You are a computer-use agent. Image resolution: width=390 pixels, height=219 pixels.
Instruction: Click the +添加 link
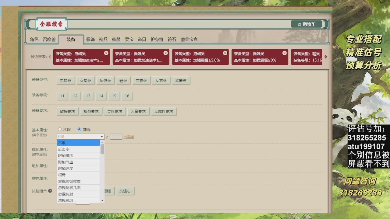[x=129, y=137]
